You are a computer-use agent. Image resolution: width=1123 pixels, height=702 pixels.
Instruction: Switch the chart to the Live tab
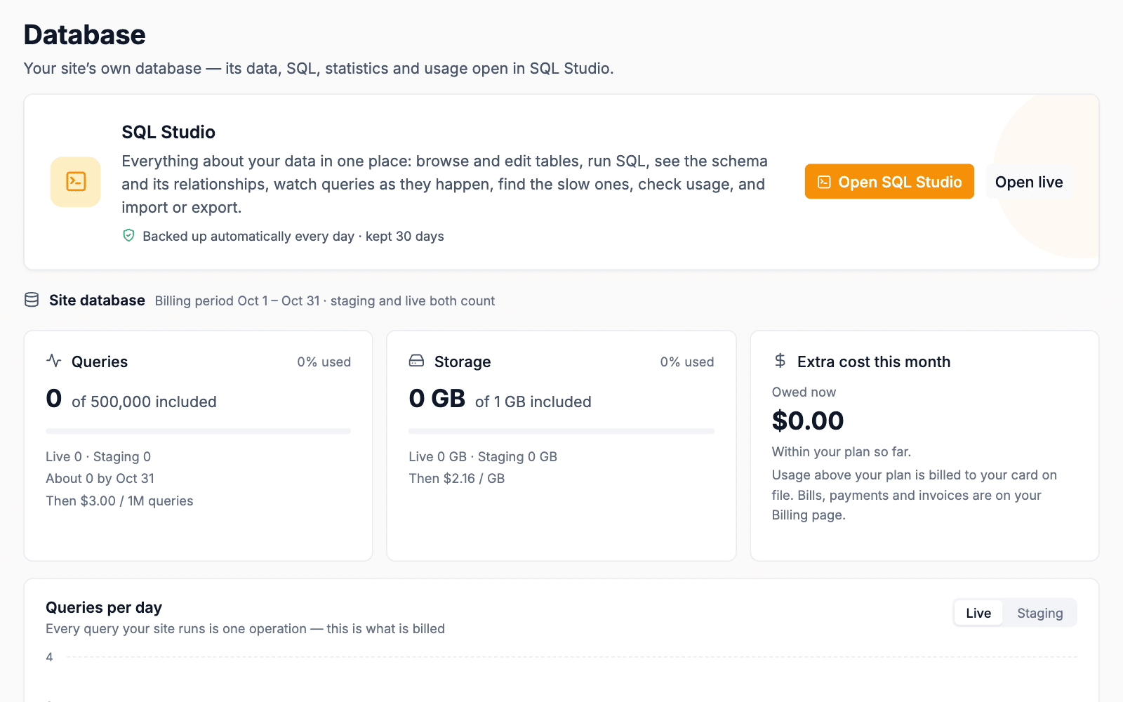click(x=978, y=613)
